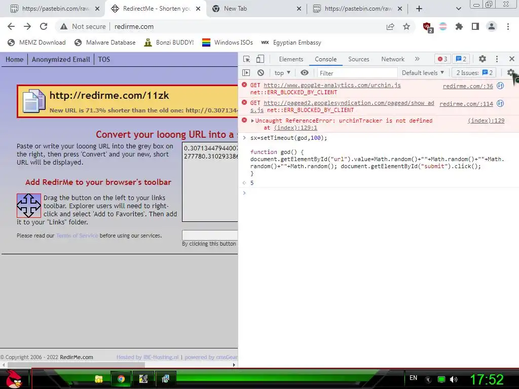Image resolution: width=519 pixels, height=389 pixels.
Task: Click the scrollbar right arrow
Action: [x=234, y=365]
